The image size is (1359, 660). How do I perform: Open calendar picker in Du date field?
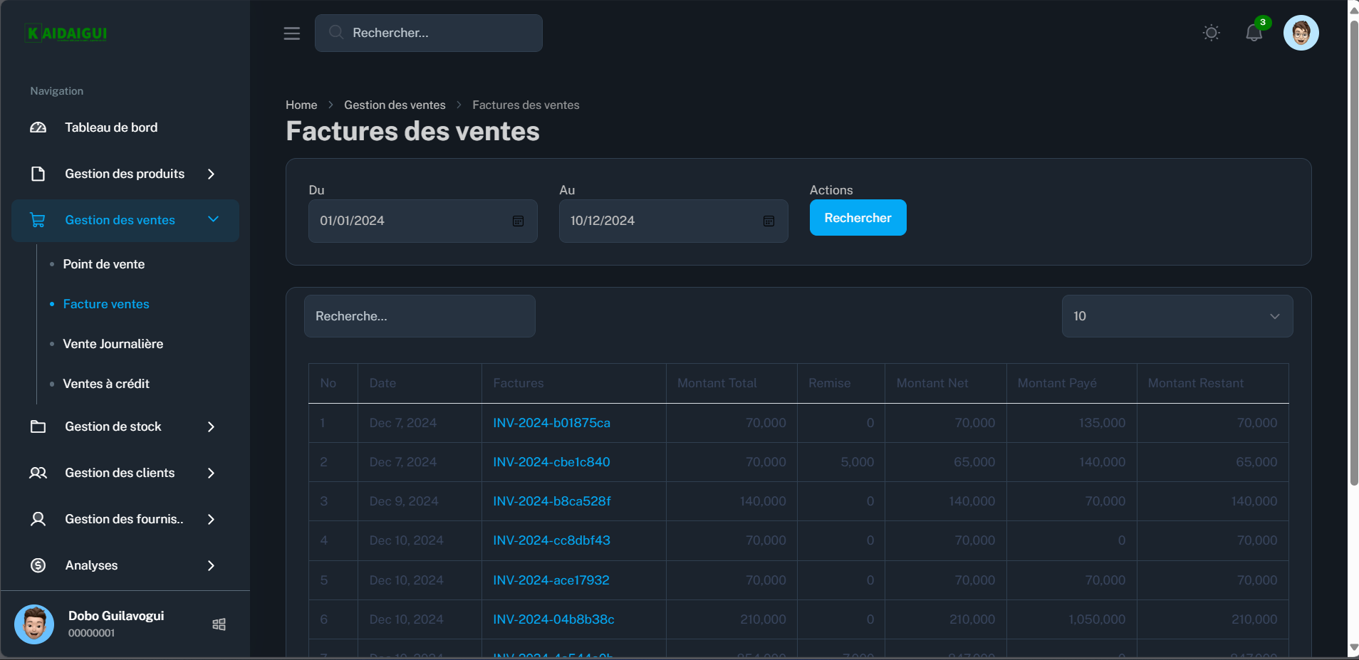(x=518, y=221)
